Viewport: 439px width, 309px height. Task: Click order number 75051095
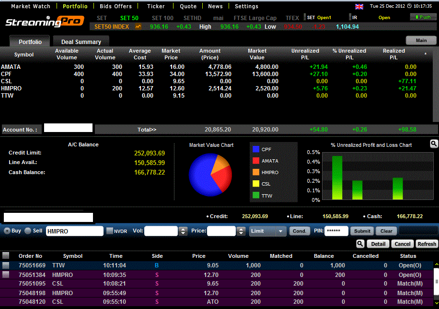(x=32, y=284)
